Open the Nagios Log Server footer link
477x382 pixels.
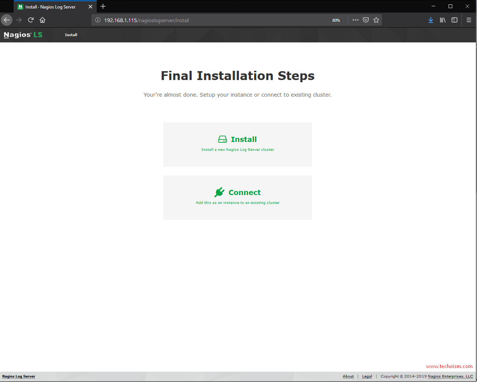(x=18, y=376)
